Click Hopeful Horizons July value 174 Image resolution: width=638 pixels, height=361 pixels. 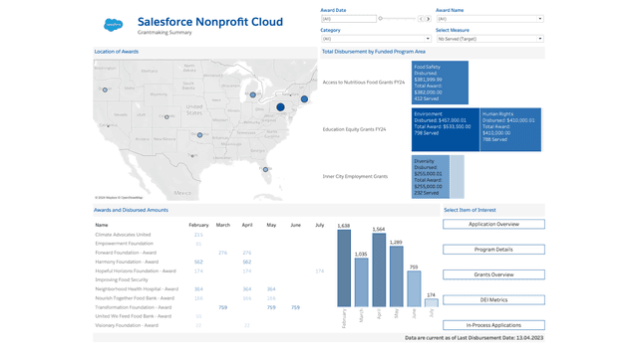click(320, 271)
